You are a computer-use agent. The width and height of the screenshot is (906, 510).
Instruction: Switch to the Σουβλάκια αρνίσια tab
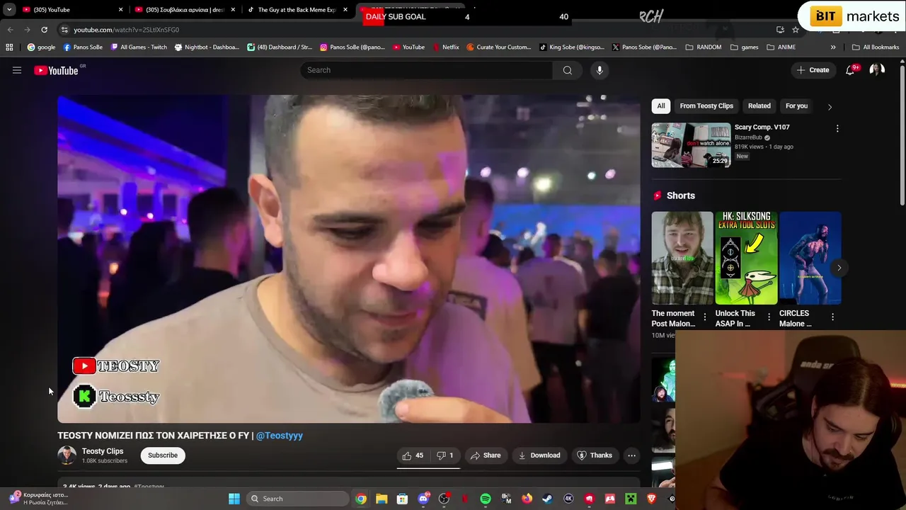coord(185,10)
